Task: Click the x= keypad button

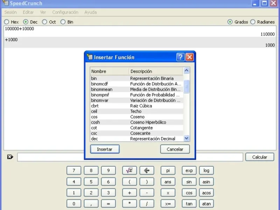Action: (168, 204)
